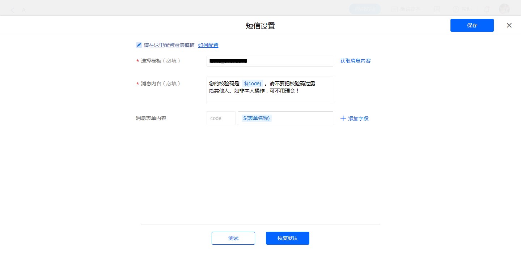The width and height of the screenshot is (521, 253).
Task: Click the 帮助 help icon in top bar
Action: pyautogui.click(x=456, y=9)
